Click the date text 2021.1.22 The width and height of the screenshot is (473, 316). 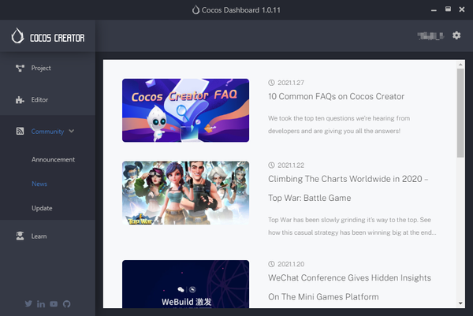click(x=291, y=165)
